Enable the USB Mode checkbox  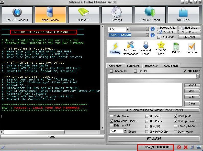click(159, 37)
